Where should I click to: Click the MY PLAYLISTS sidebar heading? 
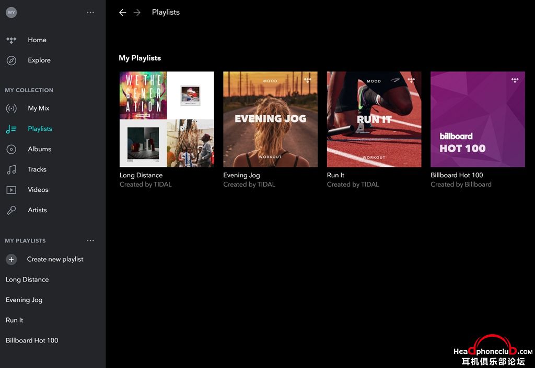click(x=25, y=241)
